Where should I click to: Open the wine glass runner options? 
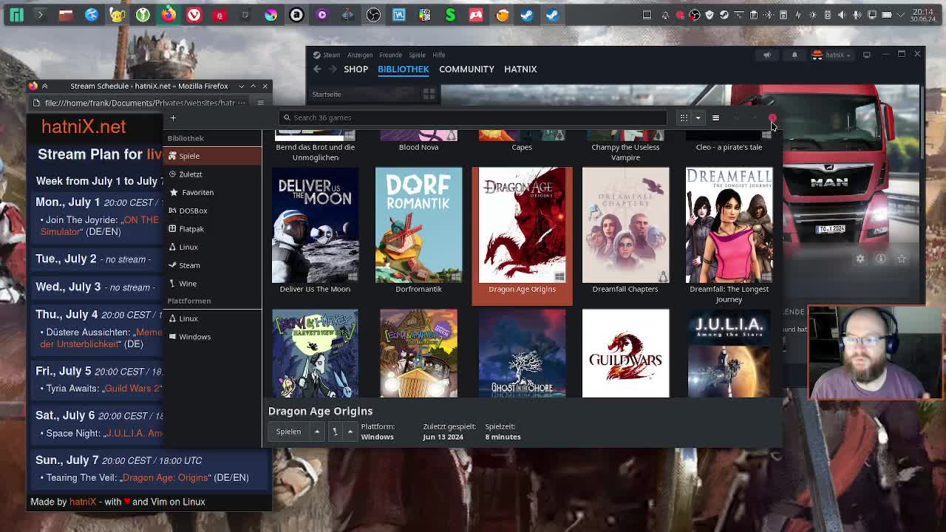(335, 432)
